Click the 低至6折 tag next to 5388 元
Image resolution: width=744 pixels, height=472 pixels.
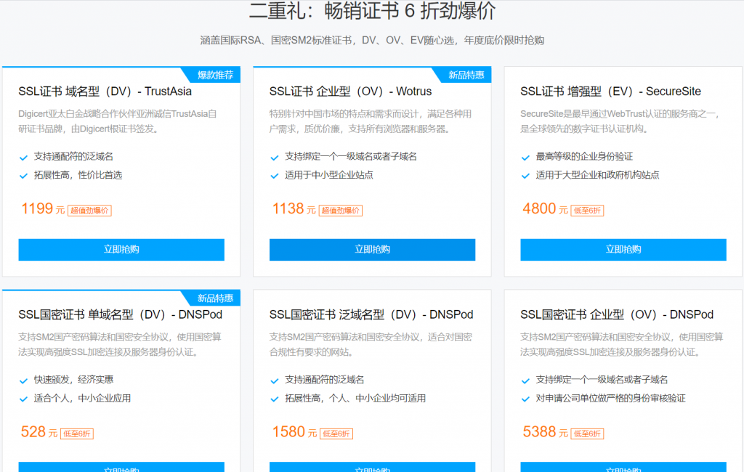587,434
